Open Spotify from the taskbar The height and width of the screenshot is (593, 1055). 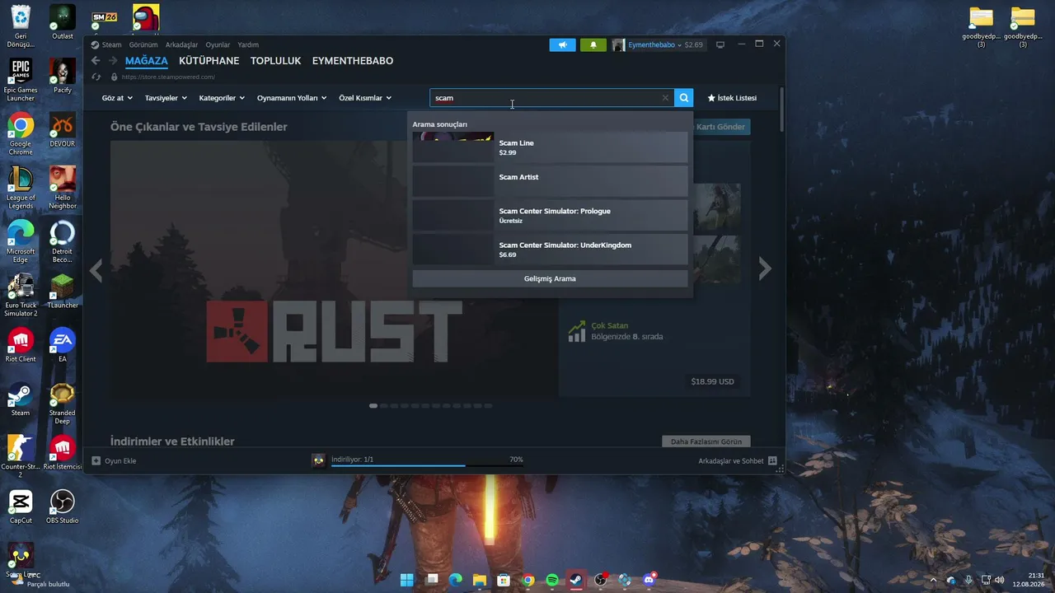click(x=552, y=580)
